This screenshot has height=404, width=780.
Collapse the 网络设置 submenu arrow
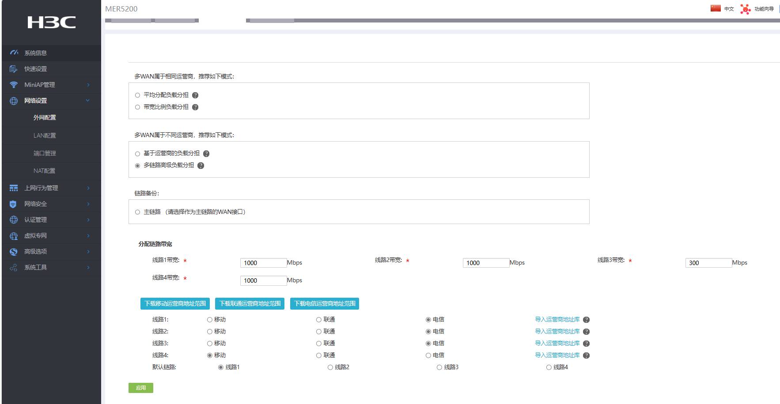pyautogui.click(x=88, y=101)
